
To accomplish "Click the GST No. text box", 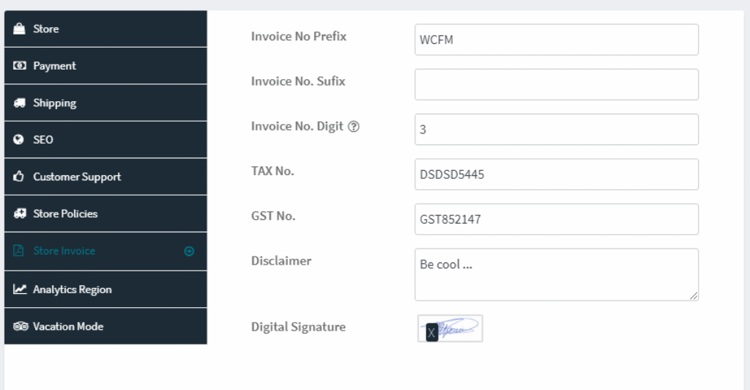I will tap(556, 219).
